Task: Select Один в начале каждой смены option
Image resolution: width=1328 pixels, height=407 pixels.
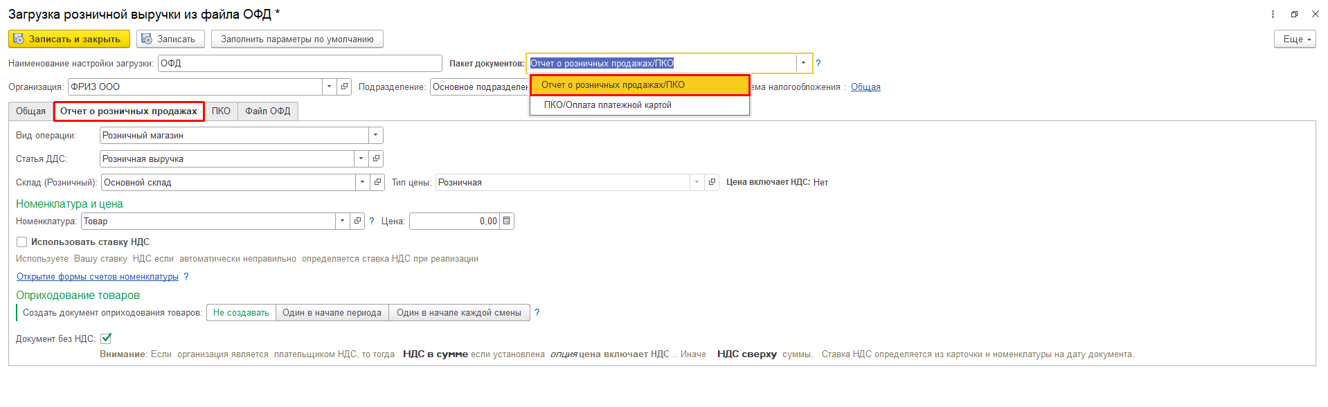Action: click(458, 313)
